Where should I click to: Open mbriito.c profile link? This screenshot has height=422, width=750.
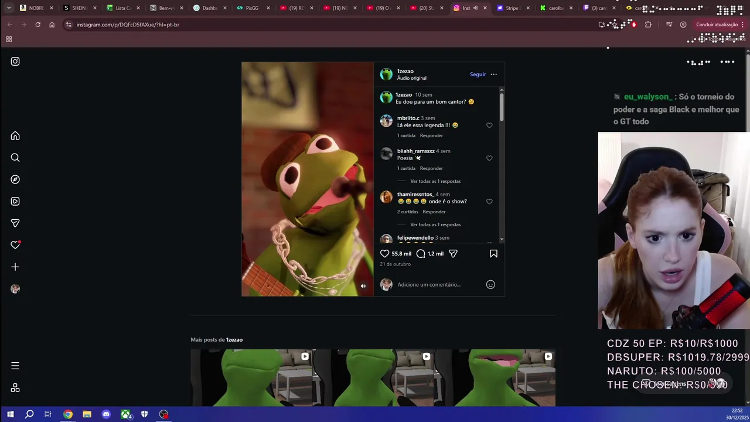click(408, 118)
